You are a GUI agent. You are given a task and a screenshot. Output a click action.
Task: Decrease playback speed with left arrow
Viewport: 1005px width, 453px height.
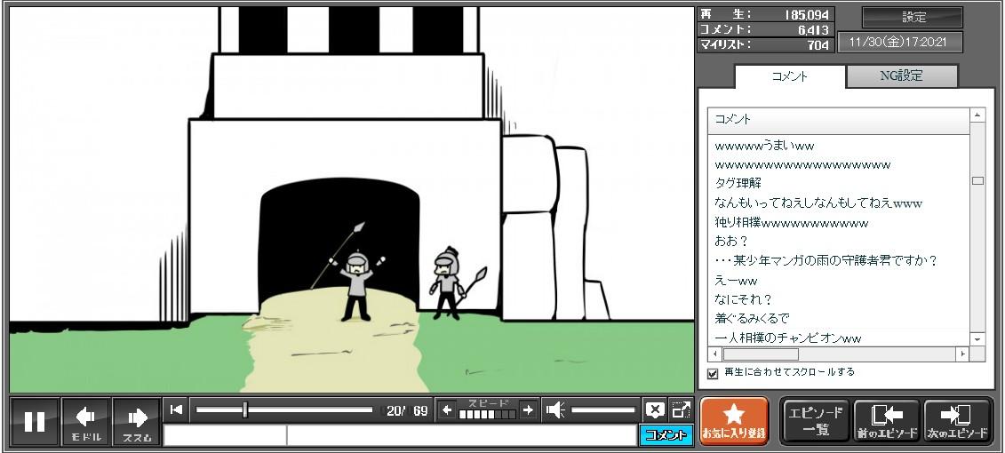tap(447, 409)
